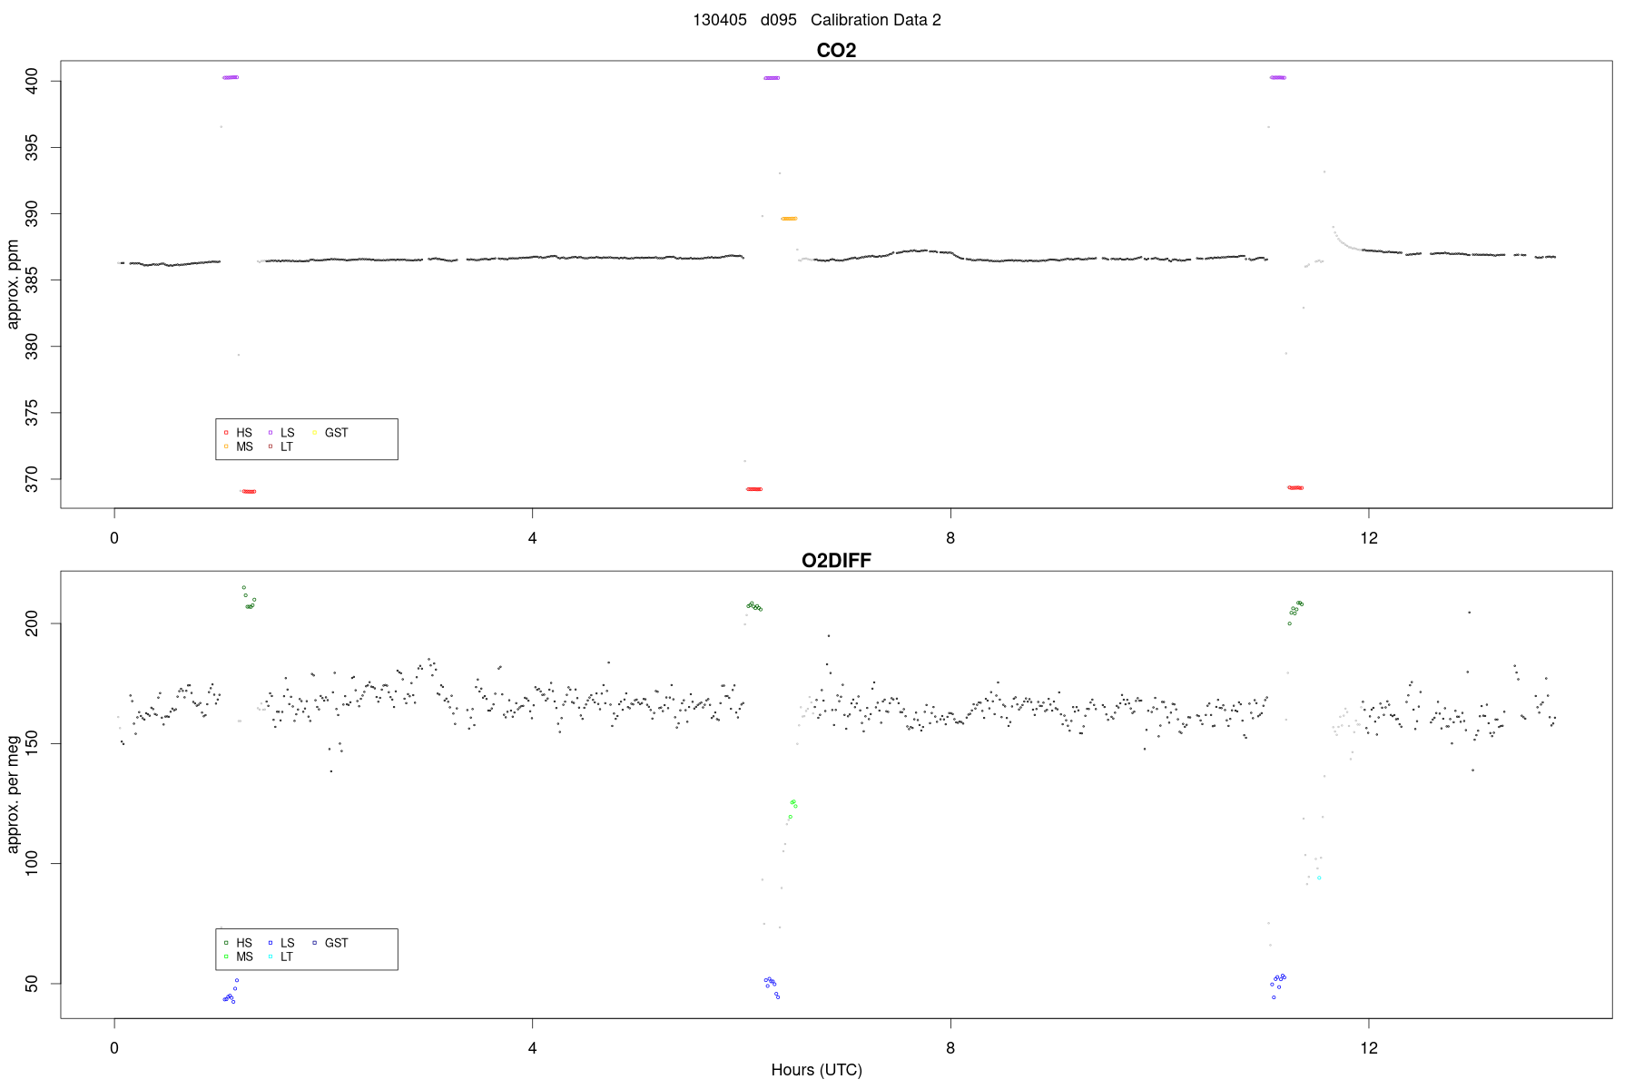1634x1089 pixels.
Task: Click the LS legend entry in the CO2 chart
Action: (x=281, y=433)
